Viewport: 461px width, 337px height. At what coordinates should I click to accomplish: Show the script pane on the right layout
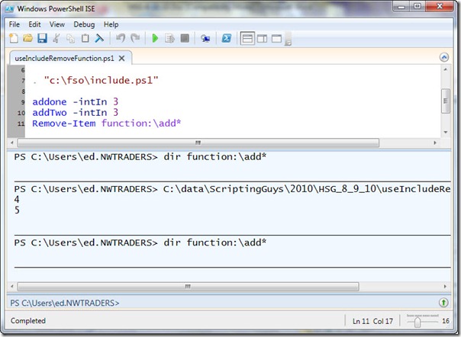click(x=262, y=38)
